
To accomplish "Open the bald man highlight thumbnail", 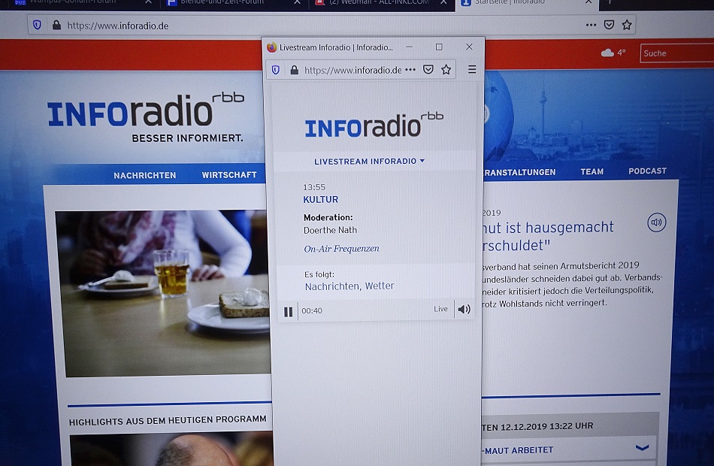I will point(171,450).
